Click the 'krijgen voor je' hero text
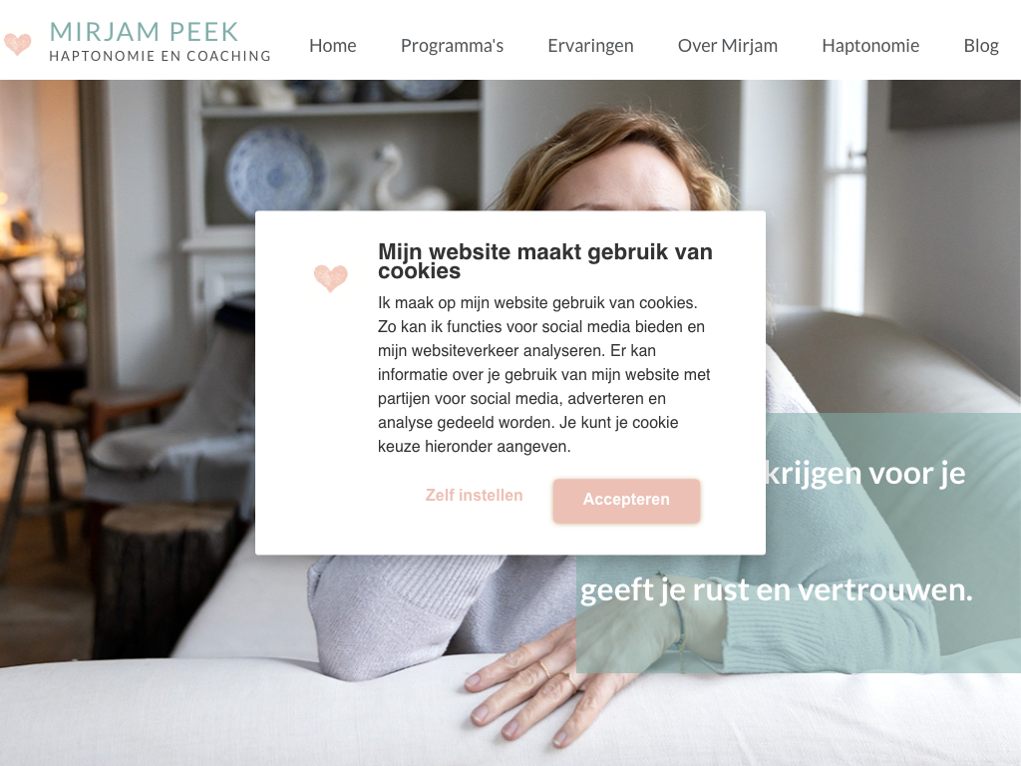 865,474
